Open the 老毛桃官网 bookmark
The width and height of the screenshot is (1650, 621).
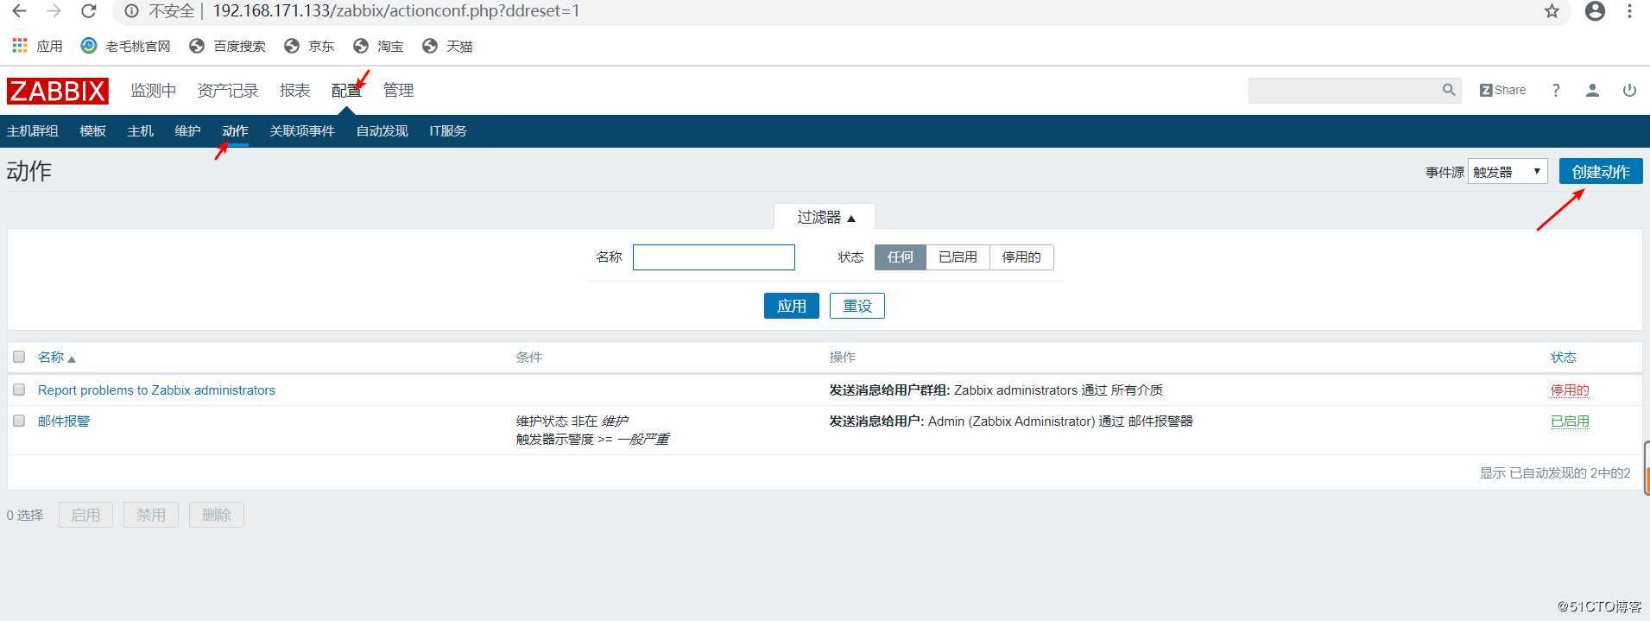[x=126, y=46]
